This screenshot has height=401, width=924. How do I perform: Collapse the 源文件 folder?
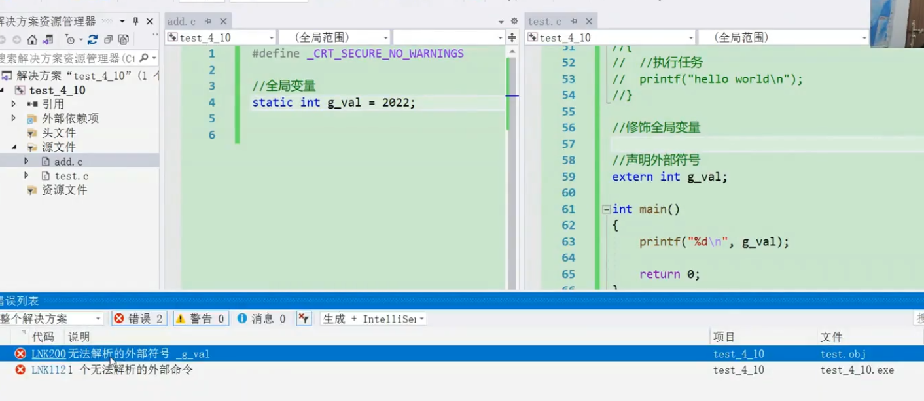[14, 147]
